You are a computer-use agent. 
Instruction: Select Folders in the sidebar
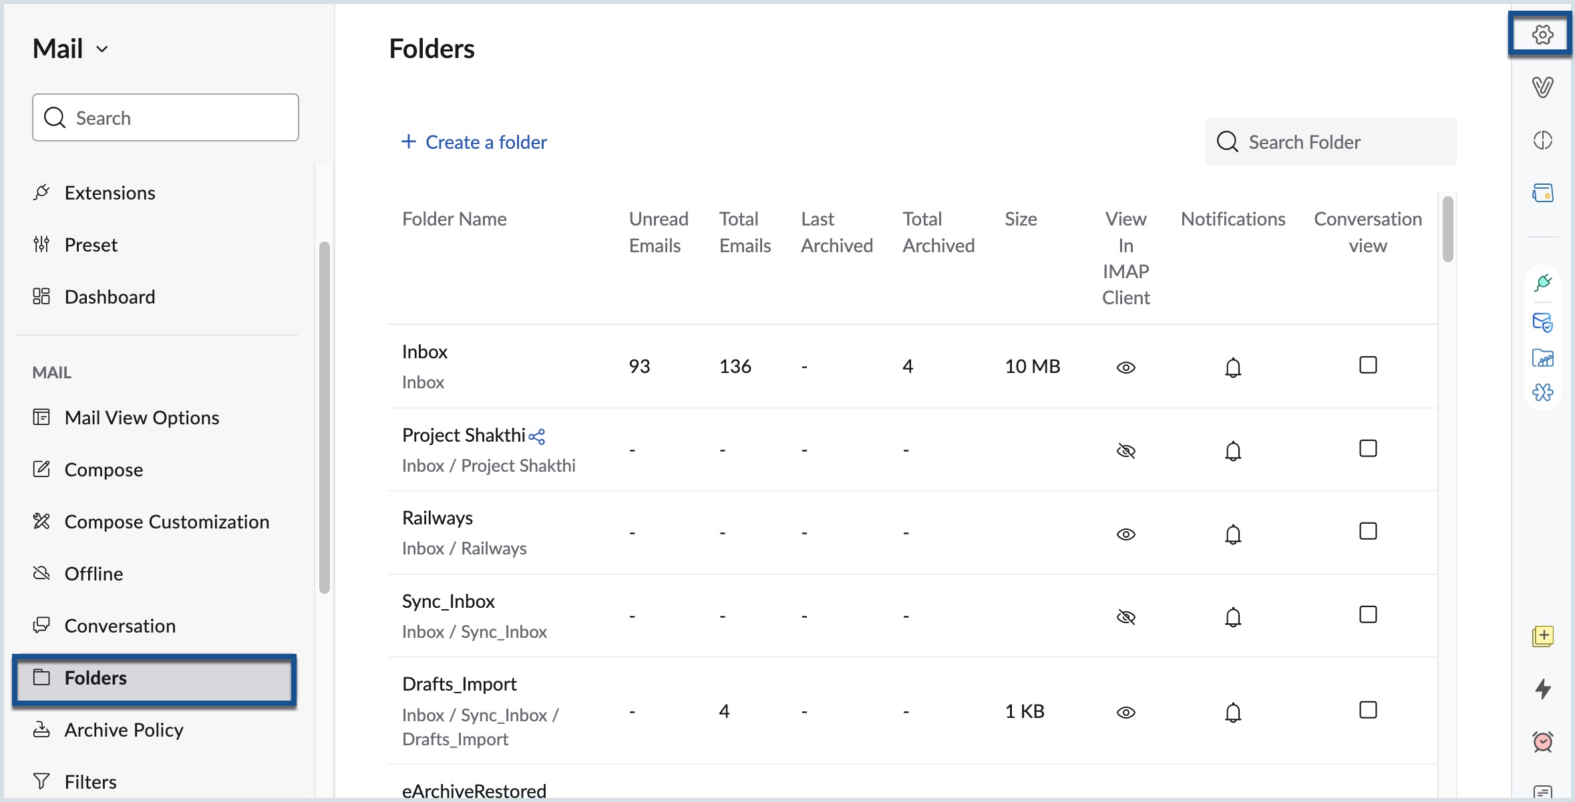[154, 679]
